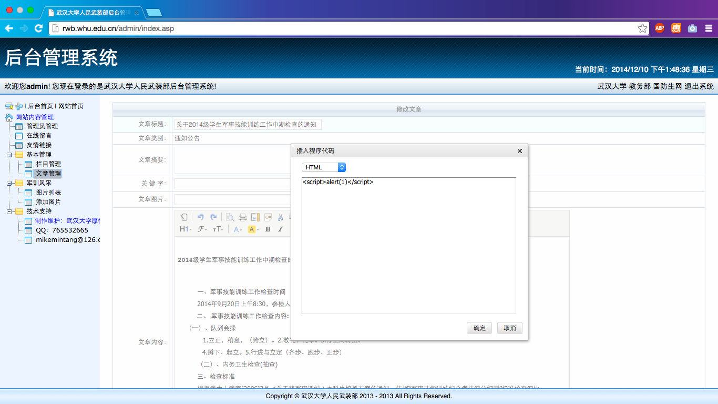Screen dimensions: 718x404
Task: Open the yellow highlight color dropdown
Action: [253, 229]
